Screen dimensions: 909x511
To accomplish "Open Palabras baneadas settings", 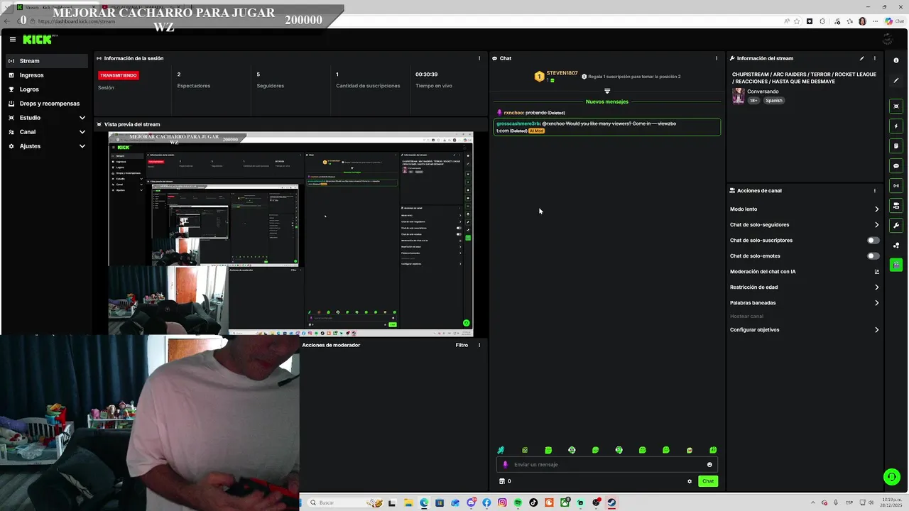I will click(x=805, y=303).
